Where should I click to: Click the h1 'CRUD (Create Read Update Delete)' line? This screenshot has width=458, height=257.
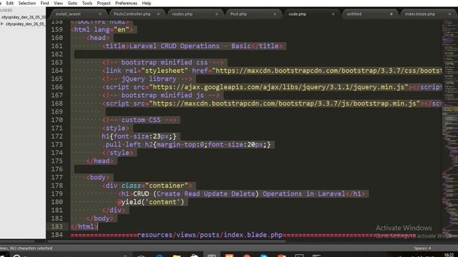(241, 193)
